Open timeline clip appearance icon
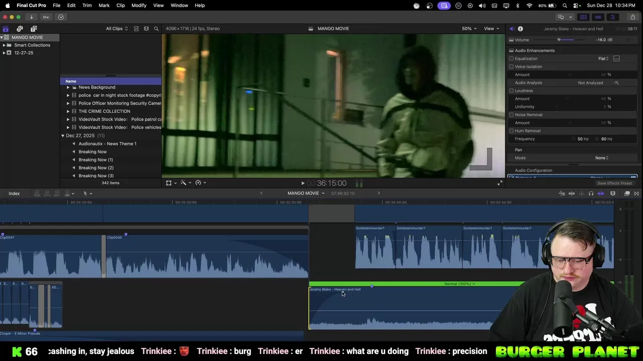 click(x=613, y=194)
